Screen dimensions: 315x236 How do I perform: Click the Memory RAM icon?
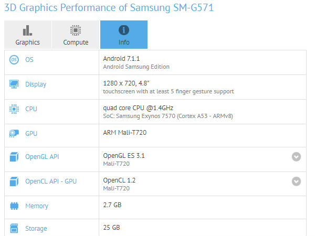(14, 206)
